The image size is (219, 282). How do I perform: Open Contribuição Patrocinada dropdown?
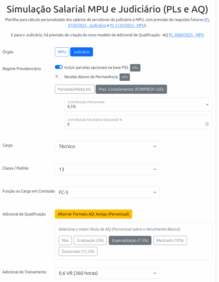138,104
